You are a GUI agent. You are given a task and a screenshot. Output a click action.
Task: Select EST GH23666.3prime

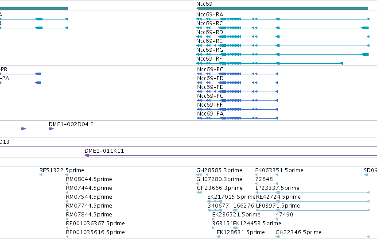(220, 188)
